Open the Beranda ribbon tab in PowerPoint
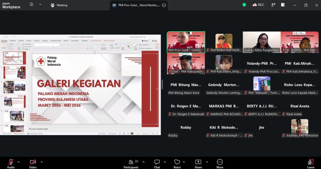The height and width of the screenshot is (169, 321). 4,41
